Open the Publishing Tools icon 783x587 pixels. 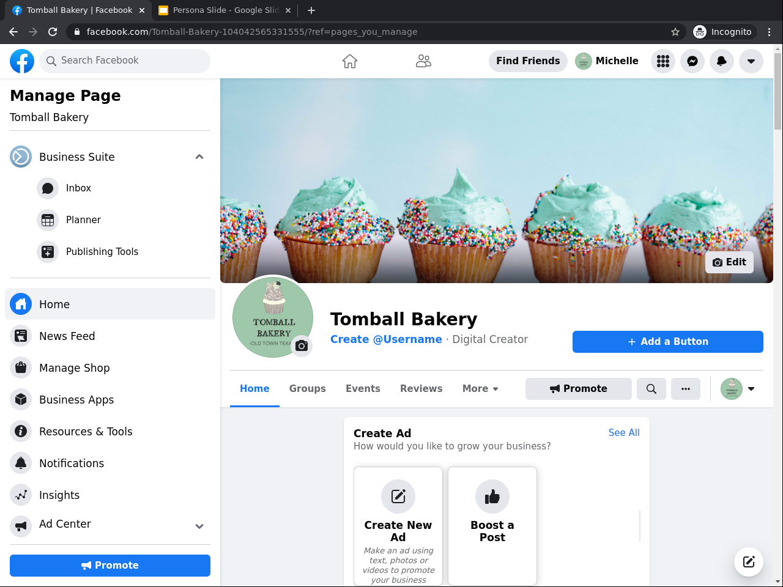pyautogui.click(x=48, y=252)
